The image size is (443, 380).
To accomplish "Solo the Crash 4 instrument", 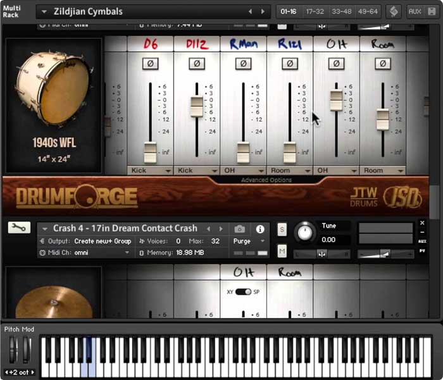I will coord(282,230).
